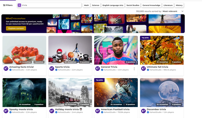Click the General Trivia title
This screenshot has height=118, width=202.
tap(109, 67)
